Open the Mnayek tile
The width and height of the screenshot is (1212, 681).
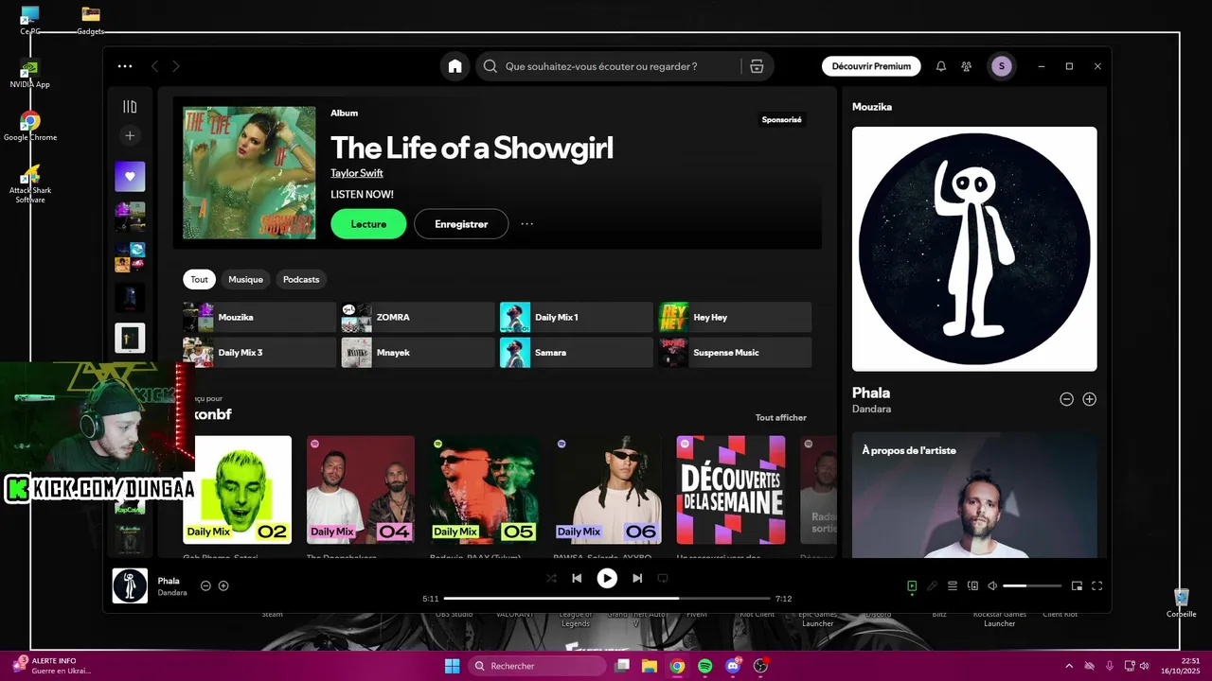418,353
